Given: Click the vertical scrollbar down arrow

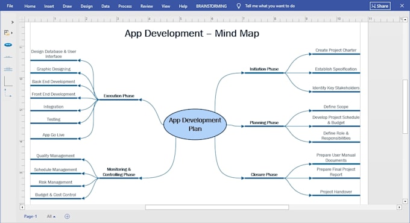Looking at the screenshot, I should click(x=405, y=201).
